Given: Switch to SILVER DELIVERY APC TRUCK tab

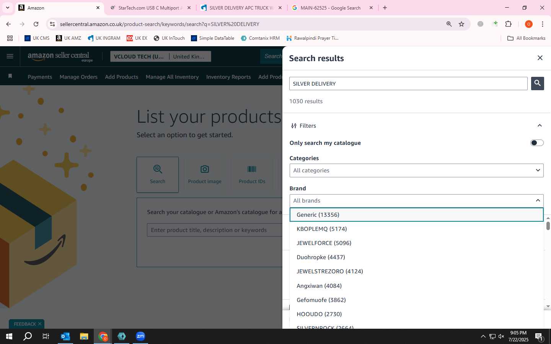Looking at the screenshot, I should (x=242, y=8).
